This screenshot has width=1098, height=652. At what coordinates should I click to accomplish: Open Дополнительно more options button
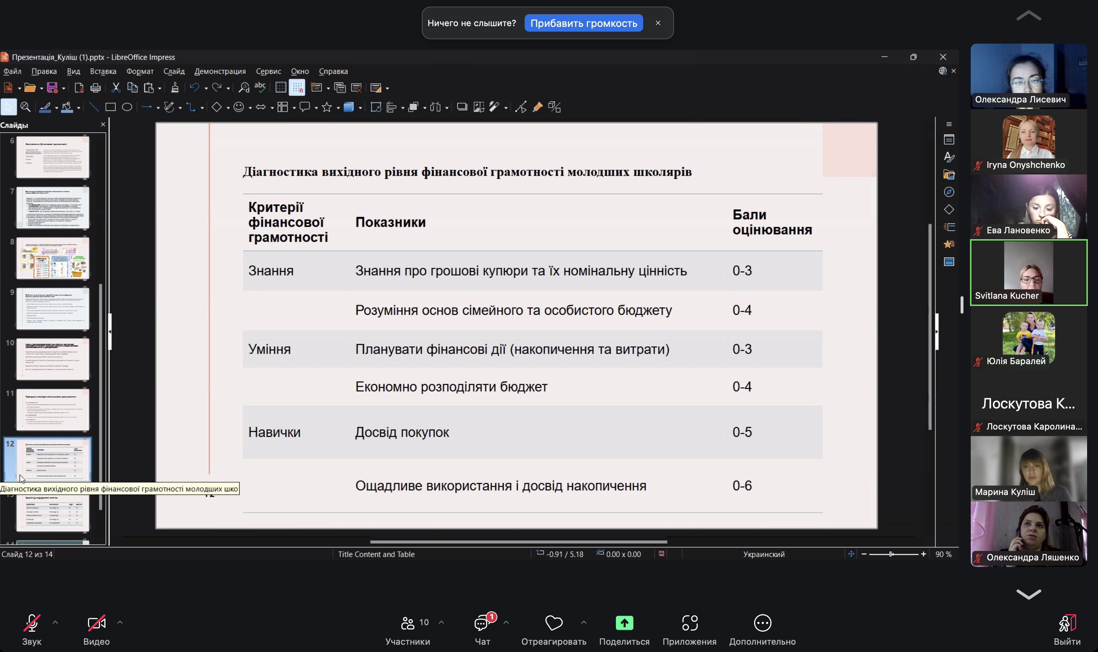[762, 629]
